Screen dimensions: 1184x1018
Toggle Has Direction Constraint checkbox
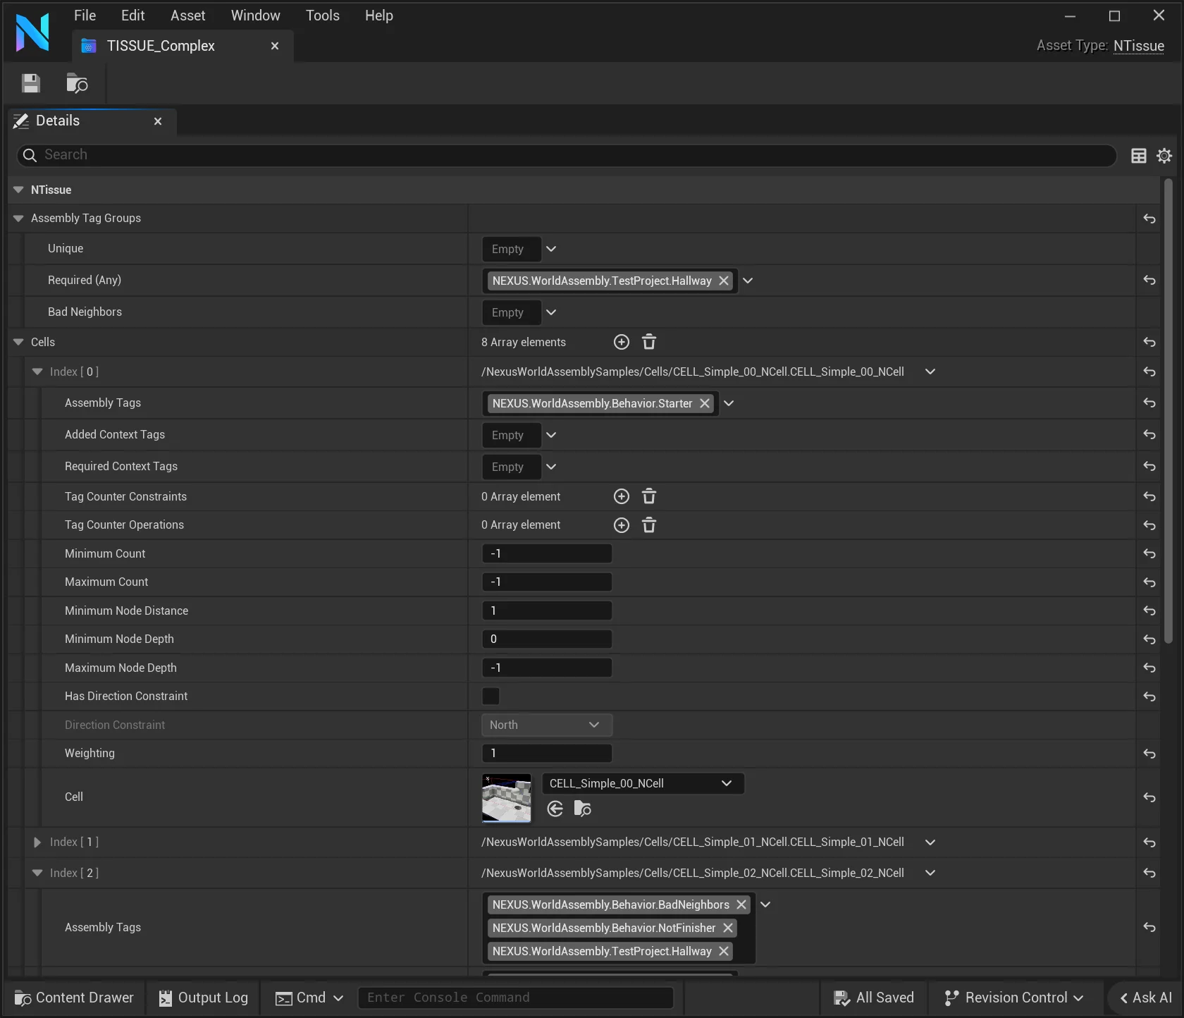491,697
